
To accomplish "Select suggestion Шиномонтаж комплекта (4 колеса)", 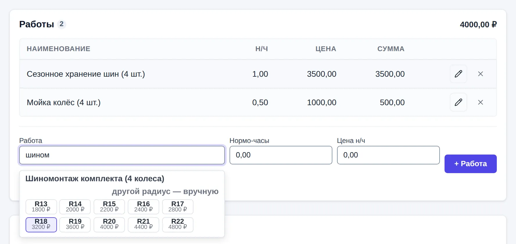I will (95, 179).
